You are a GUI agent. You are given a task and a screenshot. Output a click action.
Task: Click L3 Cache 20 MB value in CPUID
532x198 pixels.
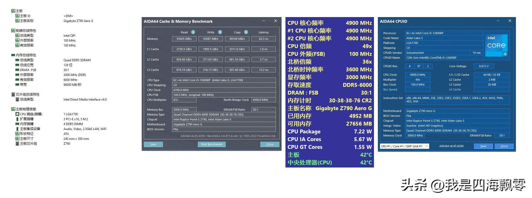pos(492,85)
